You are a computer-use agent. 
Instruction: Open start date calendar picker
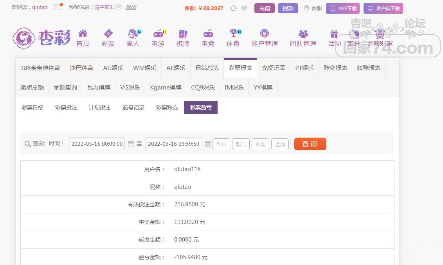(x=131, y=144)
